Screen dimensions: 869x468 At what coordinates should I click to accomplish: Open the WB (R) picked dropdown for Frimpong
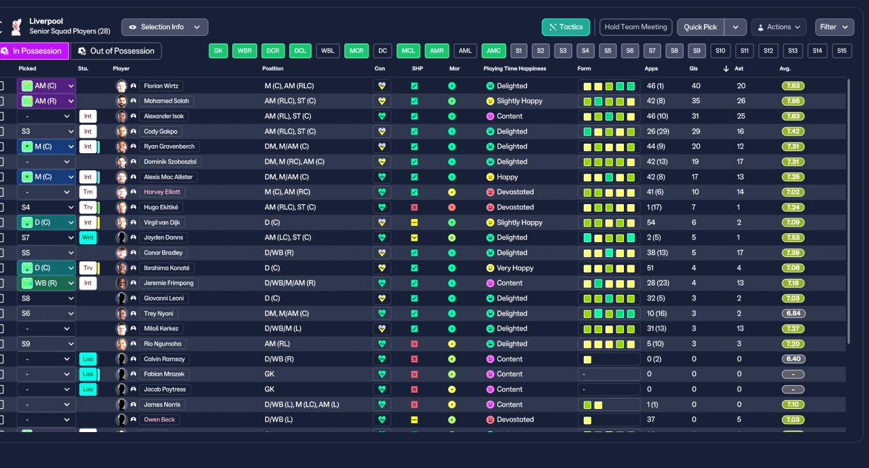46,283
